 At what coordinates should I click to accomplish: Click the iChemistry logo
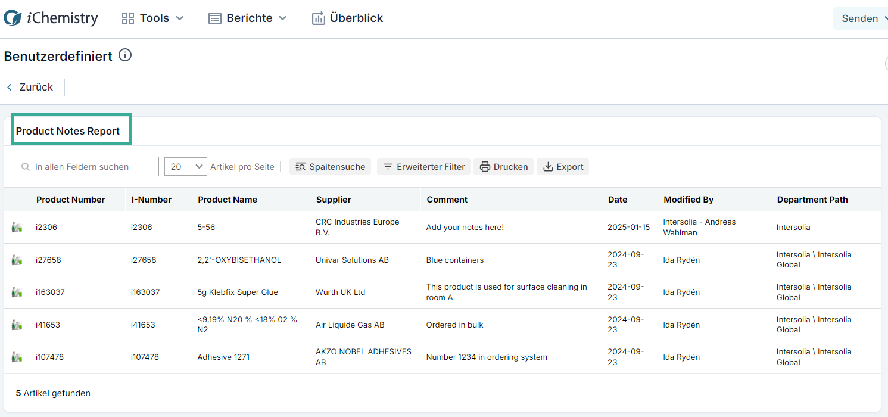51,18
